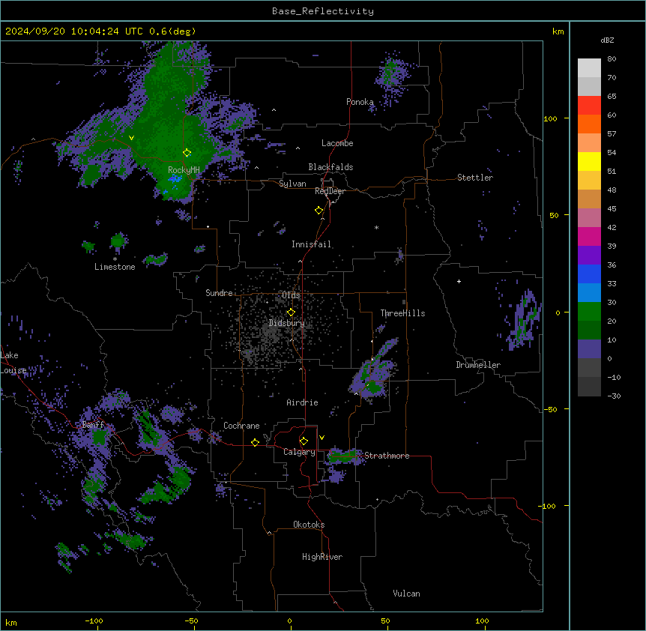The height and width of the screenshot is (631, 646).
Task: Click the RedDeer city label
Action: pyautogui.click(x=330, y=191)
